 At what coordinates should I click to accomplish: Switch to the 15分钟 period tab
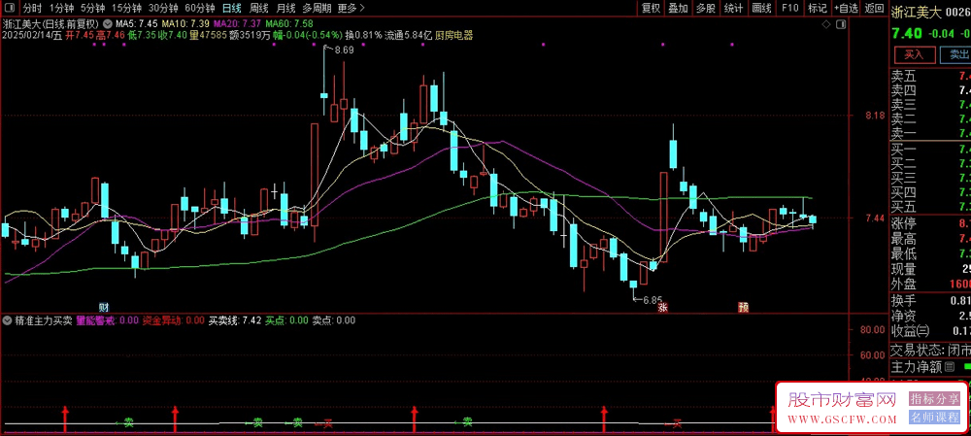pos(127,8)
